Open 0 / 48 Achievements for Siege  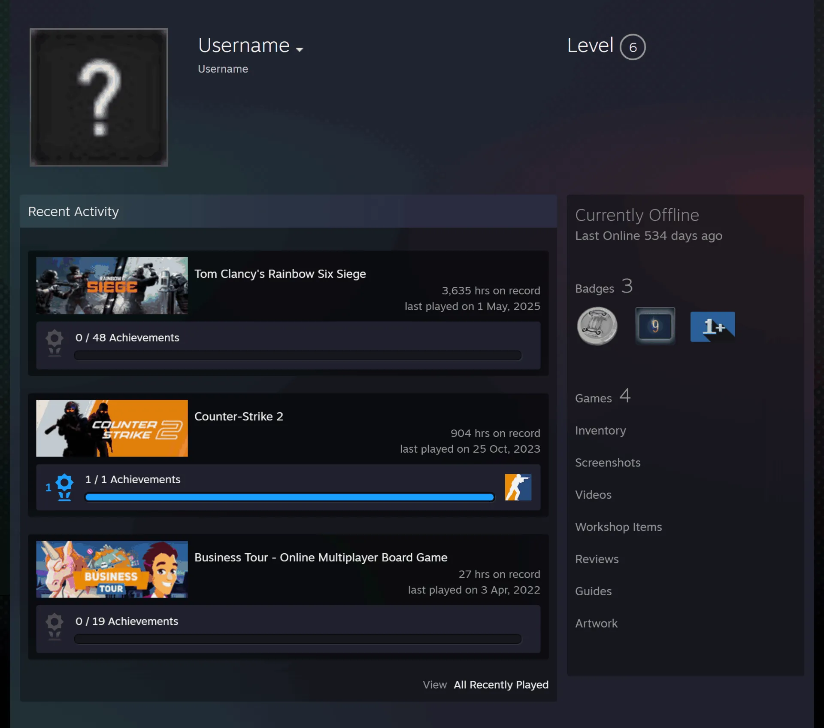(127, 338)
